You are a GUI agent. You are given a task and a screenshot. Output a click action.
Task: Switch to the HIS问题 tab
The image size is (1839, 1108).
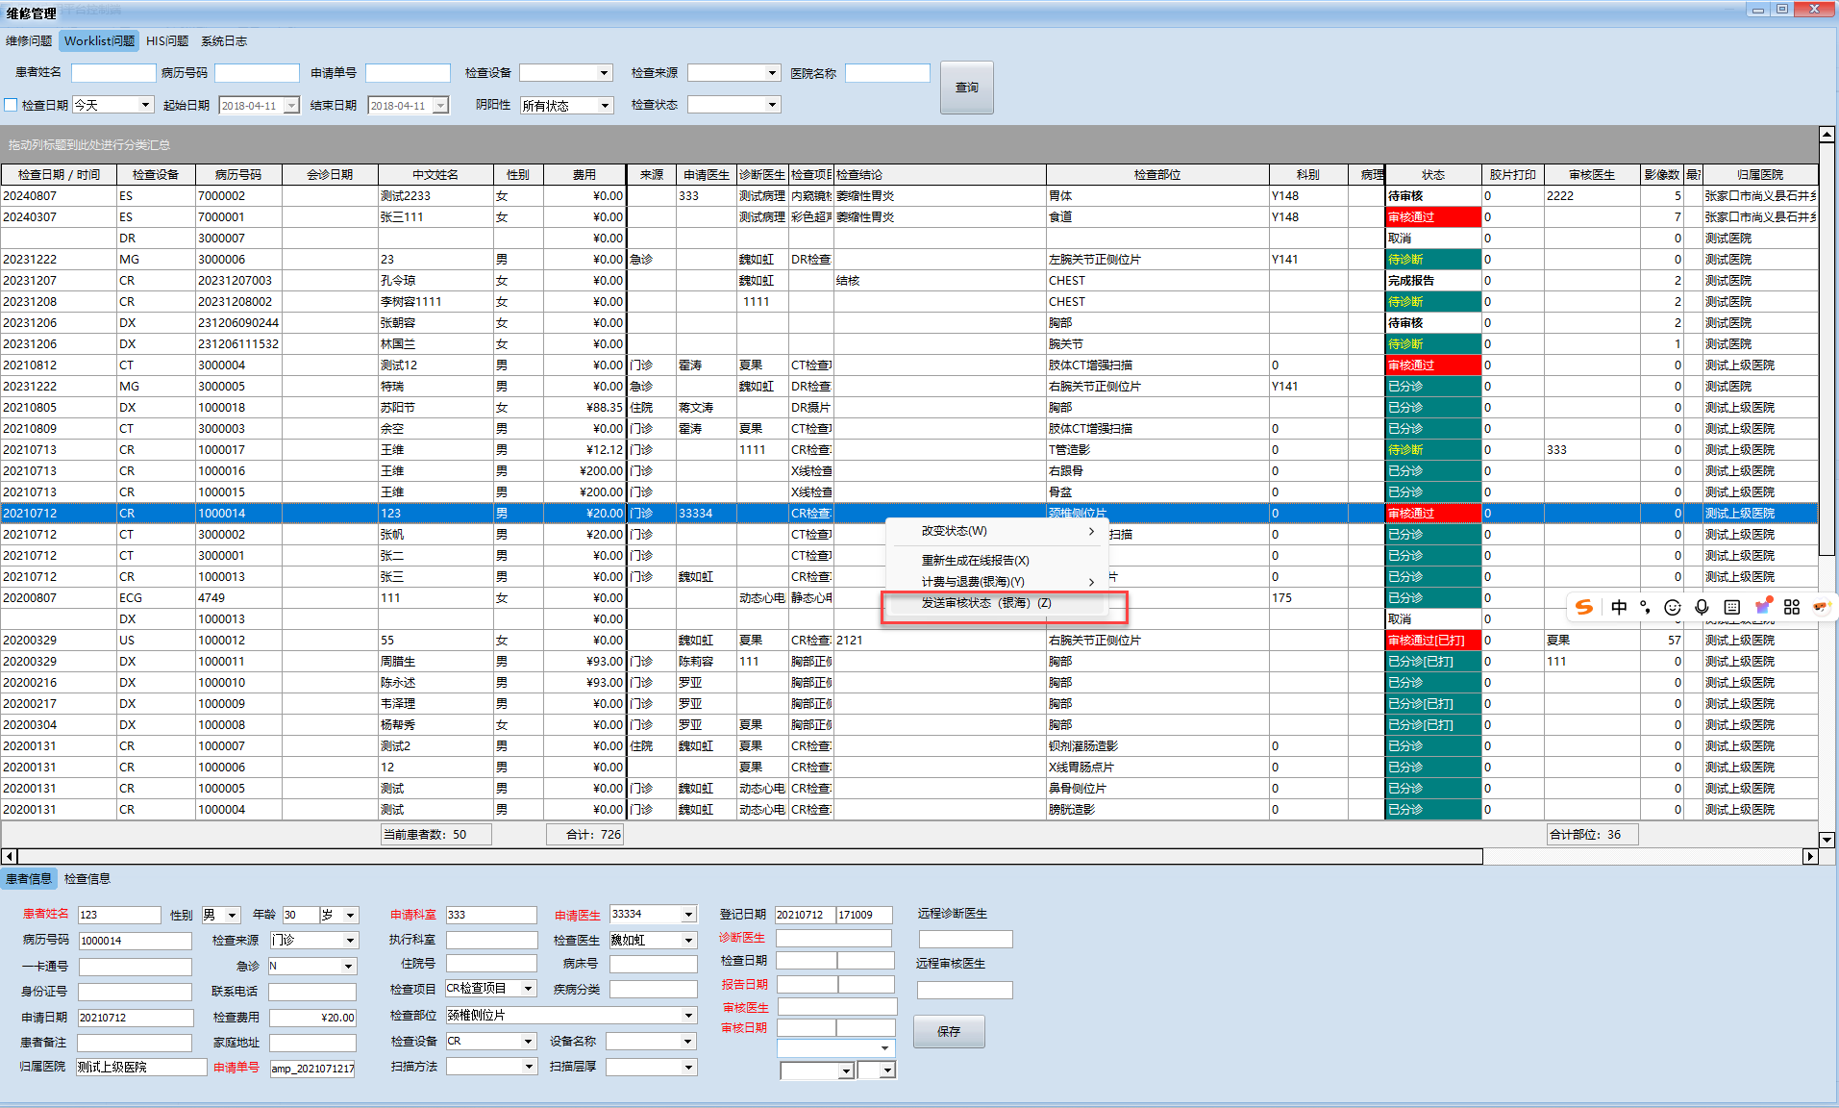(167, 41)
